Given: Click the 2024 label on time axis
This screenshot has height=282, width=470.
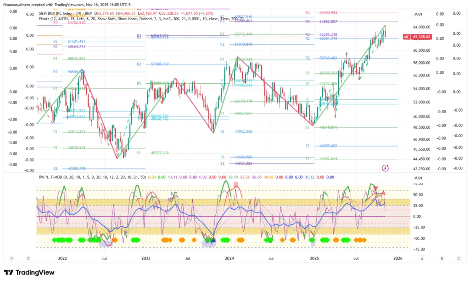Looking at the screenshot, I should [231, 259].
